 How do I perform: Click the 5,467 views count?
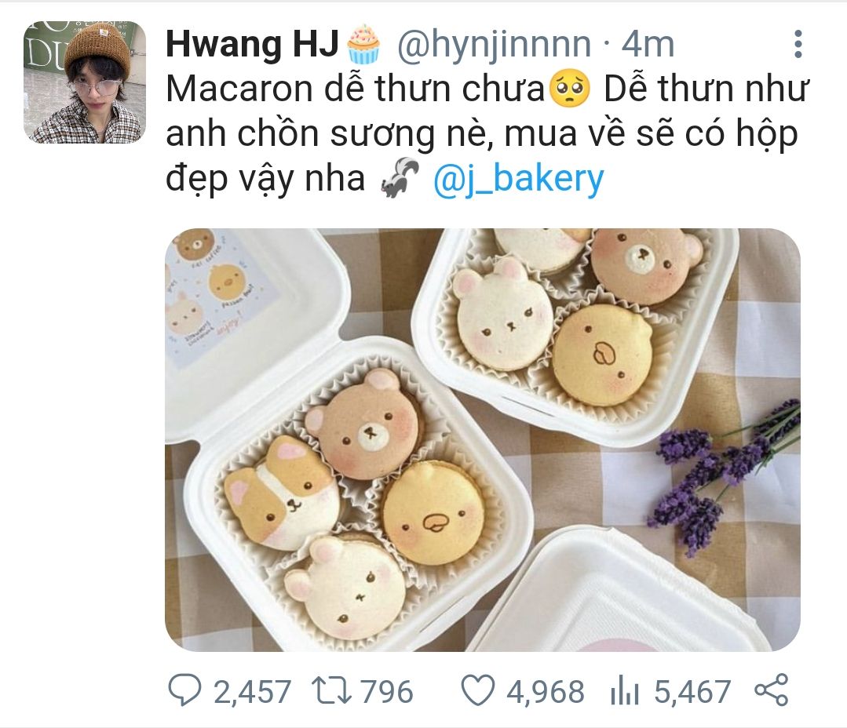(x=692, y=691)
